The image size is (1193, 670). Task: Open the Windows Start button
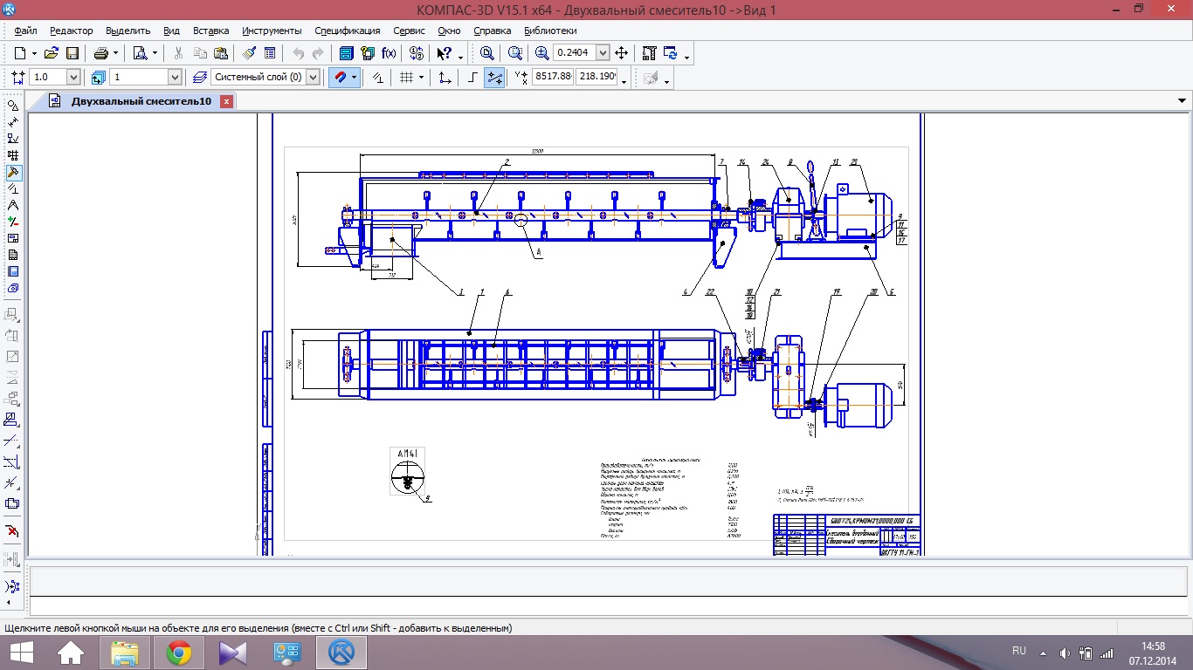(x=22, y=653)
